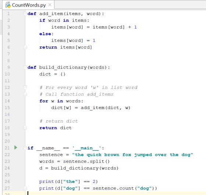The width and height of the screenshot is (206, 195).
Task: Click fold end marker at line 27
Action: [x=25, y=188]
